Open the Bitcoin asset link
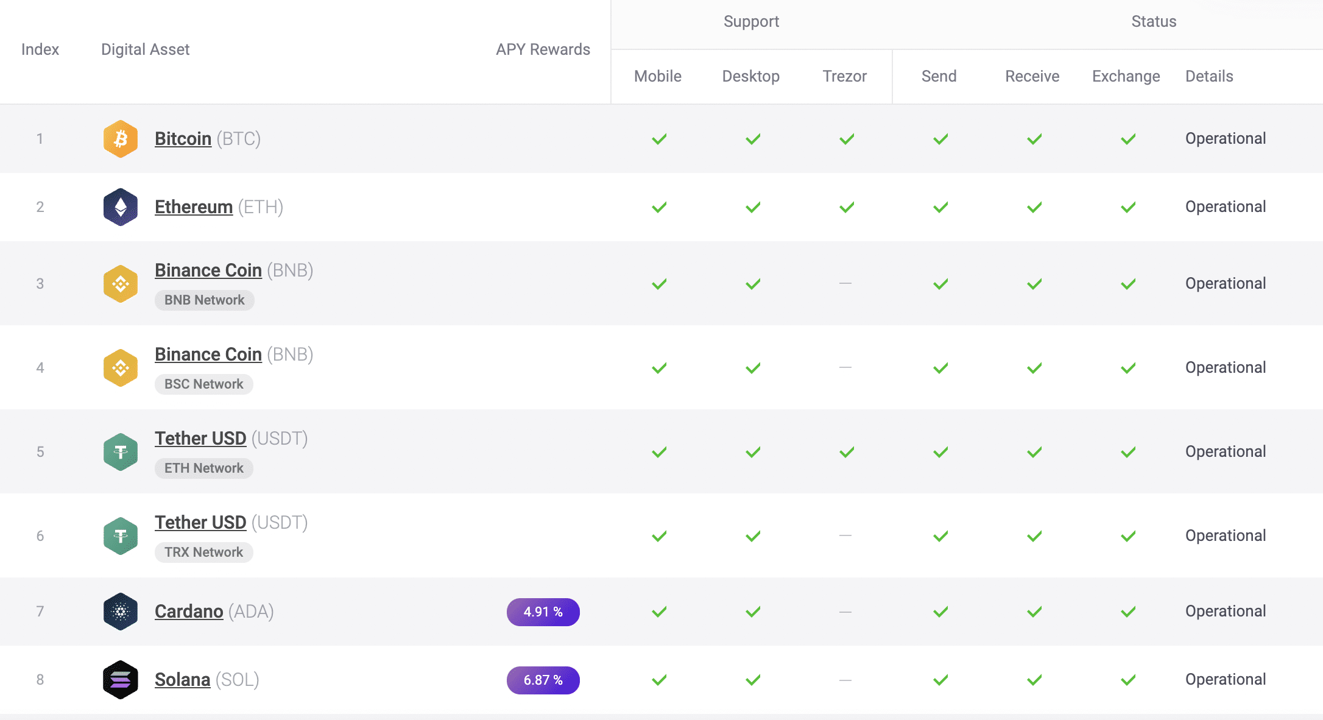1323x720 pixels. click(183, 139)
